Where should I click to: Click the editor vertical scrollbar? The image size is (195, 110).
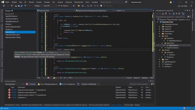[x=154, y=44]
